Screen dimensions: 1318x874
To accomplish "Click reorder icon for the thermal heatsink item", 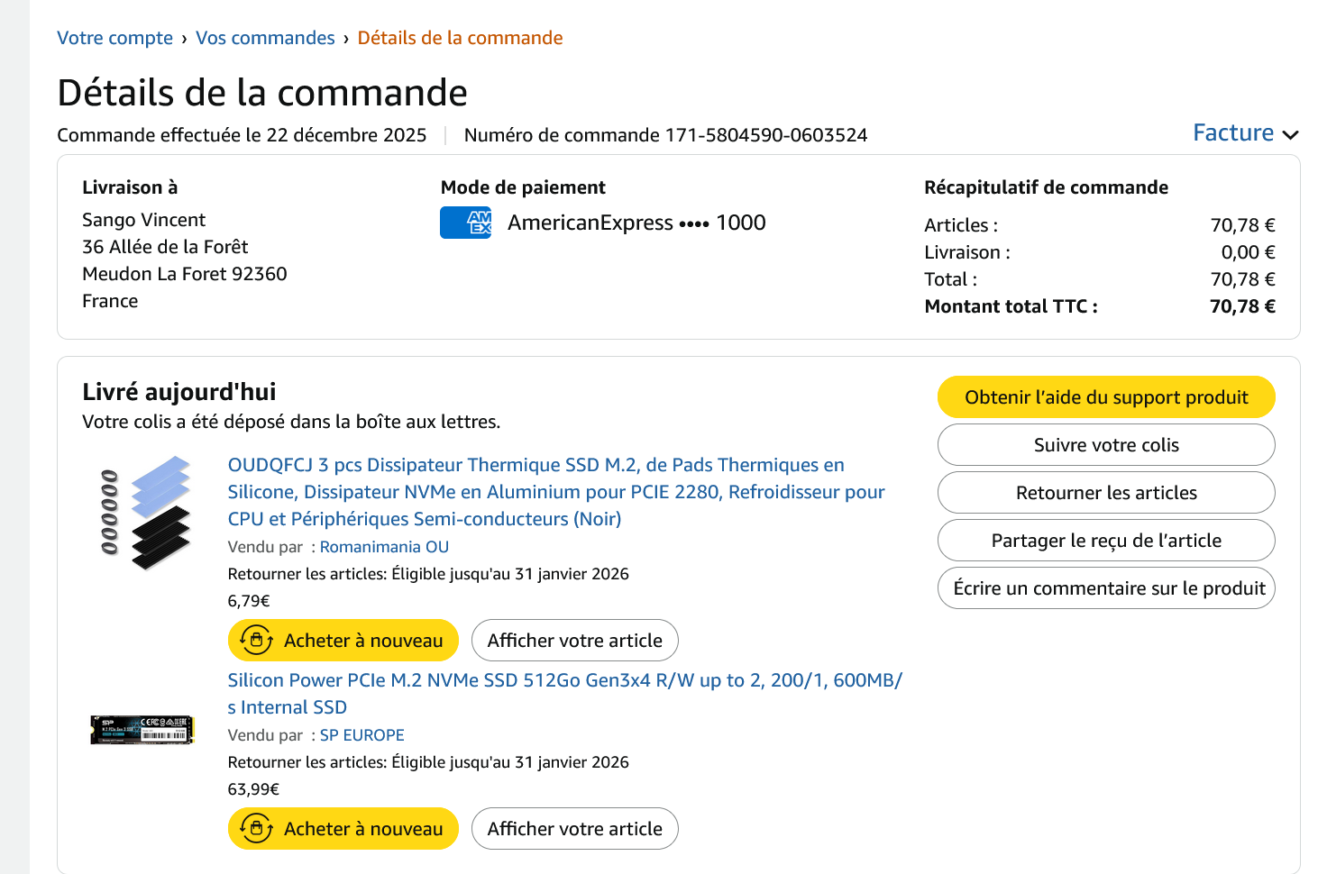I will click(257, 641).
